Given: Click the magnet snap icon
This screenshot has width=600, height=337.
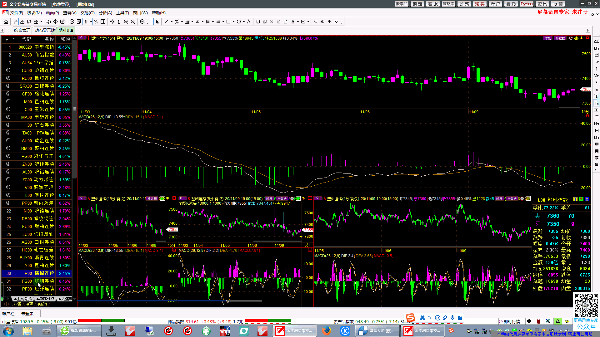Looking at the screenshot, I should [258, 22].
